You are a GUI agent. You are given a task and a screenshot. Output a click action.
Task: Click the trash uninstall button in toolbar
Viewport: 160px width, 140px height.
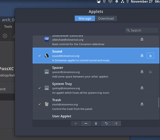click(96, 123)
